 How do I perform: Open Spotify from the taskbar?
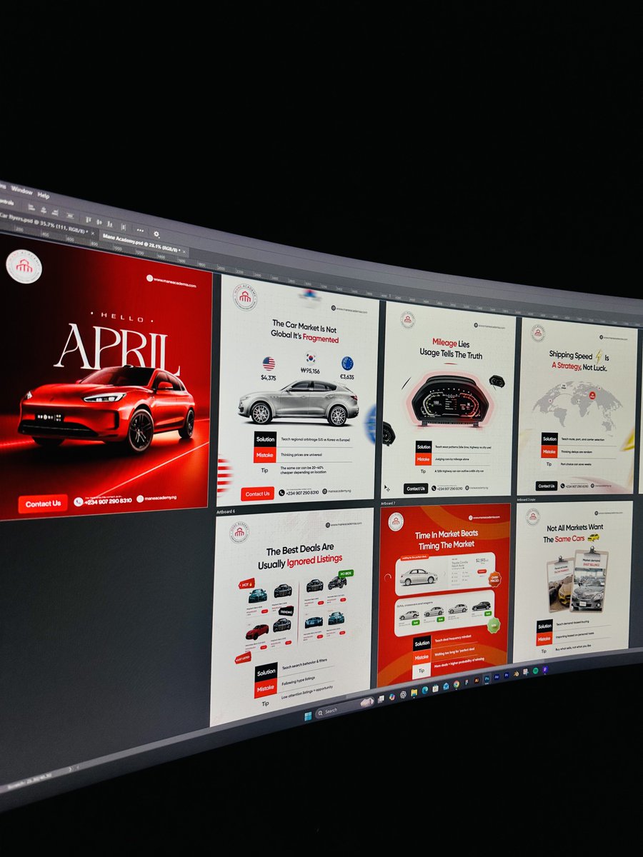point(535,671)
